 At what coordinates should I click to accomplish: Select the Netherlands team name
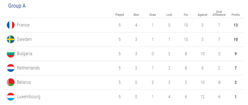pos(28,68)
